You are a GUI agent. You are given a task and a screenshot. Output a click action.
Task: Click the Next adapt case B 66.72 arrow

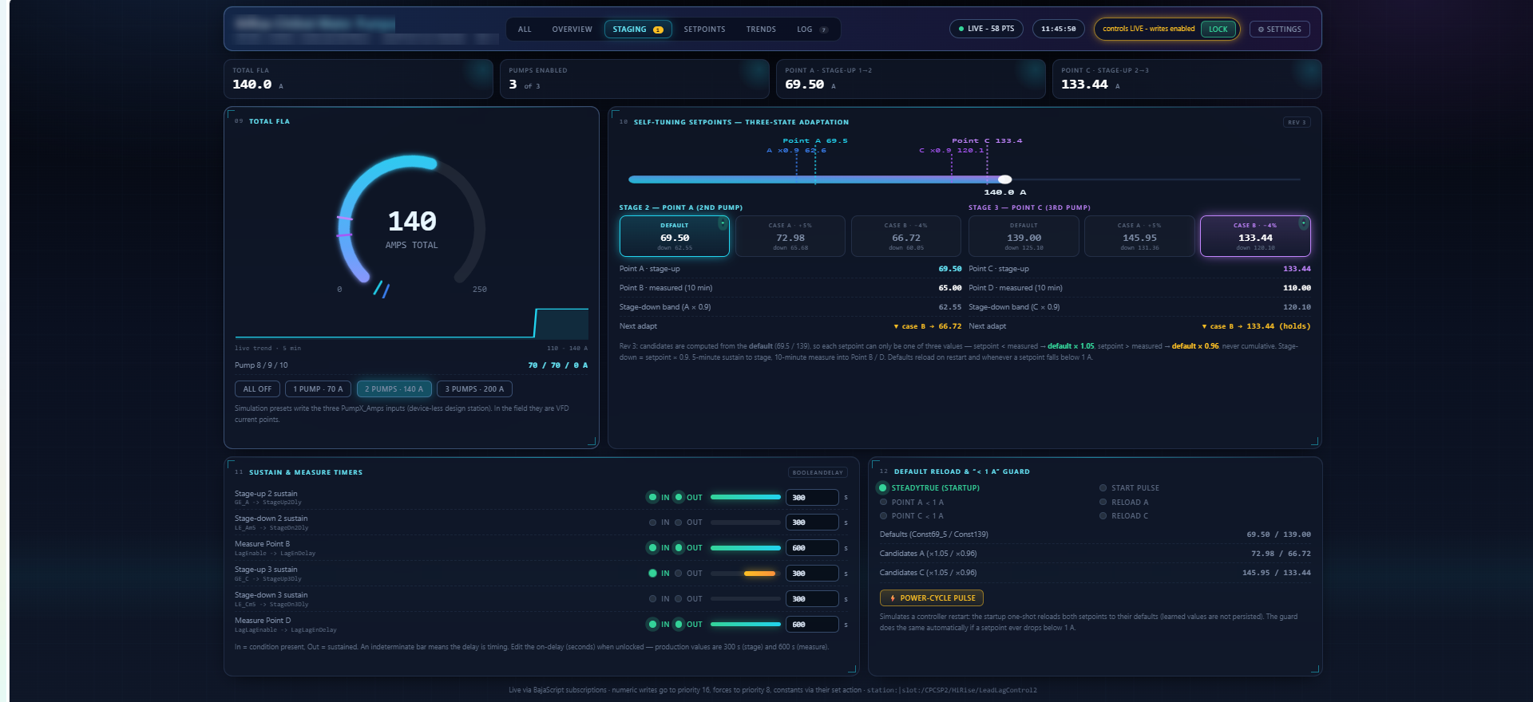(896, 326)
